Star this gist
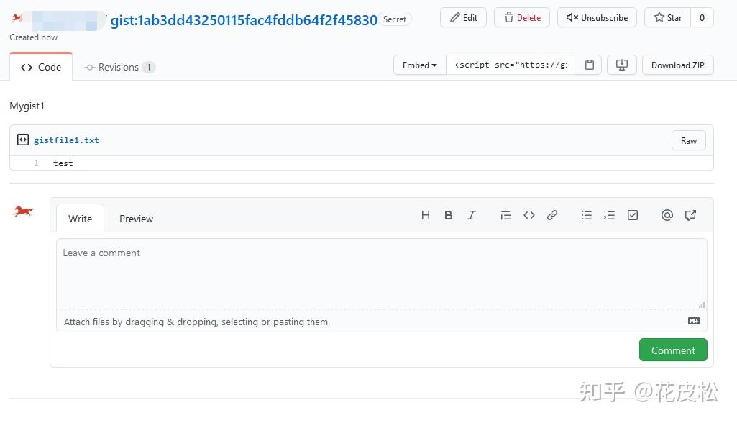This screenshot has height=423, width=737. [x=667, y=18]
